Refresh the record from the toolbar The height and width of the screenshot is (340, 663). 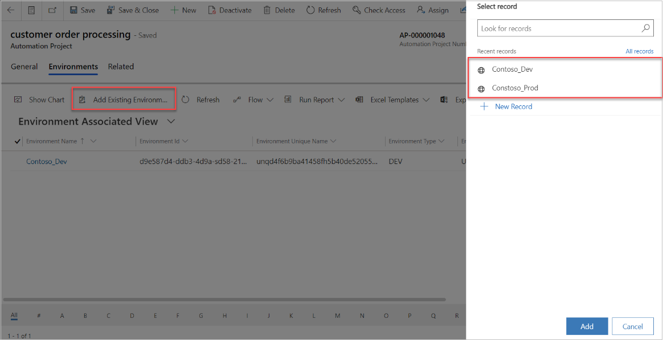[x=324, y=10]
